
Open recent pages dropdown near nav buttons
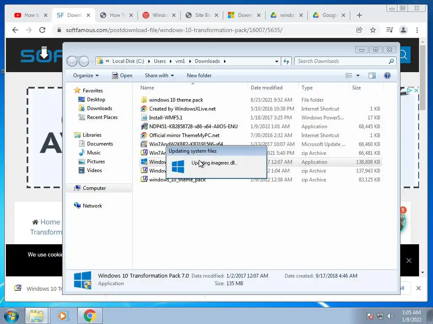click(93, 62)
